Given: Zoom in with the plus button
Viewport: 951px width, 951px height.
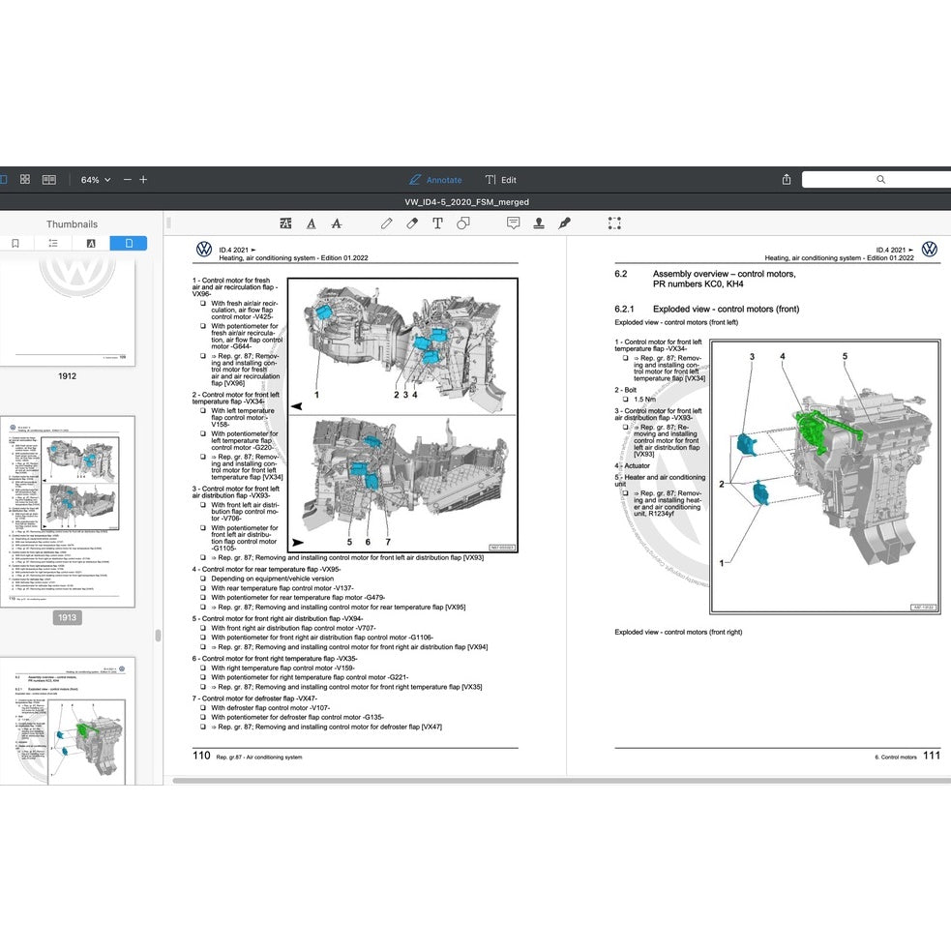Looking at the screenshot, I should 143,180.
